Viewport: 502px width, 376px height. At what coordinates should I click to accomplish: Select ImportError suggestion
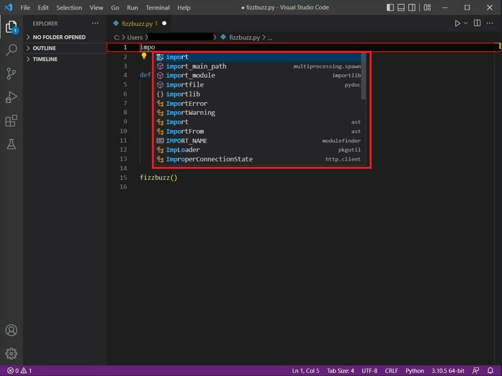coord(261,103)
